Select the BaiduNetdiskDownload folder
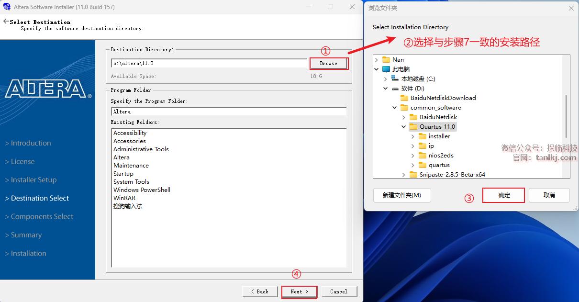The width and height of the screenshot is (579, 302). [443, 98]
